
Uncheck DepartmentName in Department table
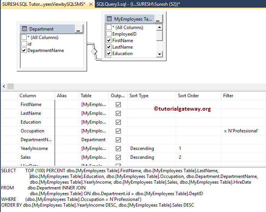point(24,50)
